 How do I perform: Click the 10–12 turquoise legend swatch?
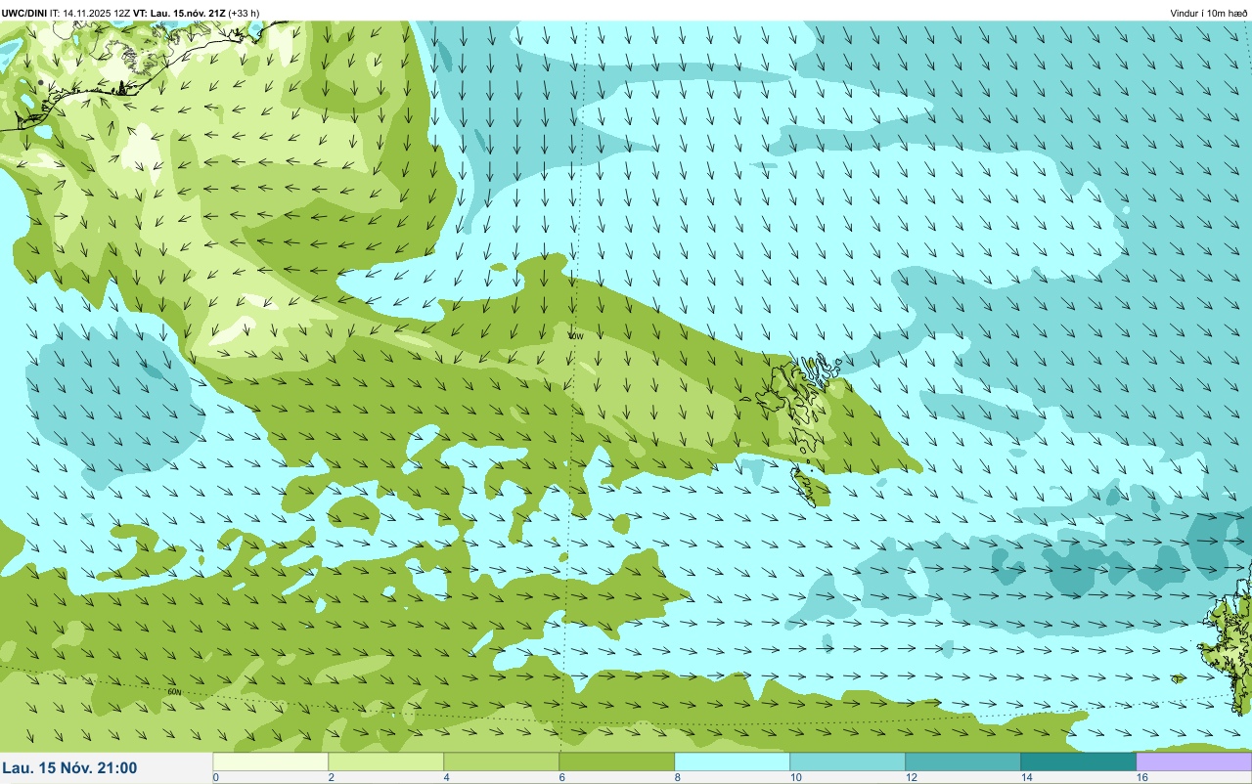848,761
